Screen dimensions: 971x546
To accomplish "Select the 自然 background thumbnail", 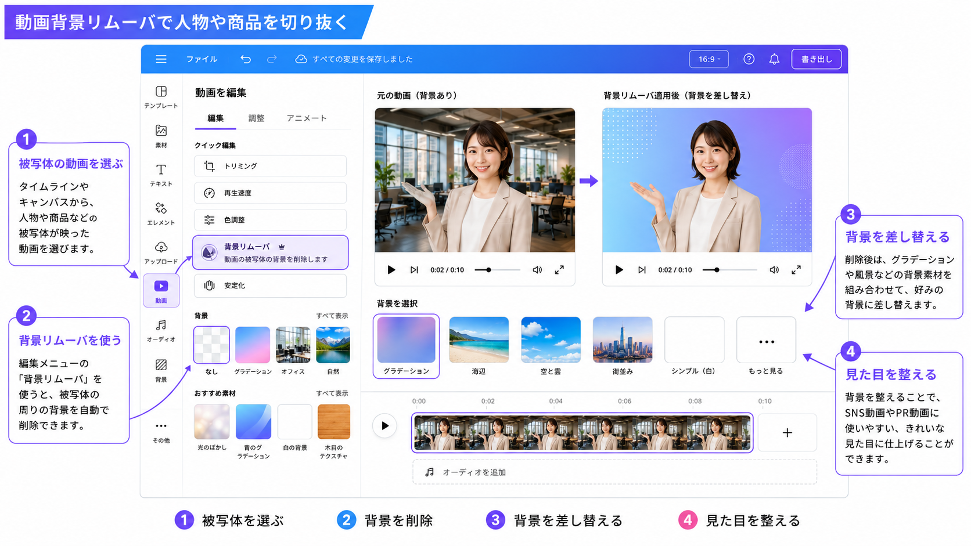I will coord(333,345).
